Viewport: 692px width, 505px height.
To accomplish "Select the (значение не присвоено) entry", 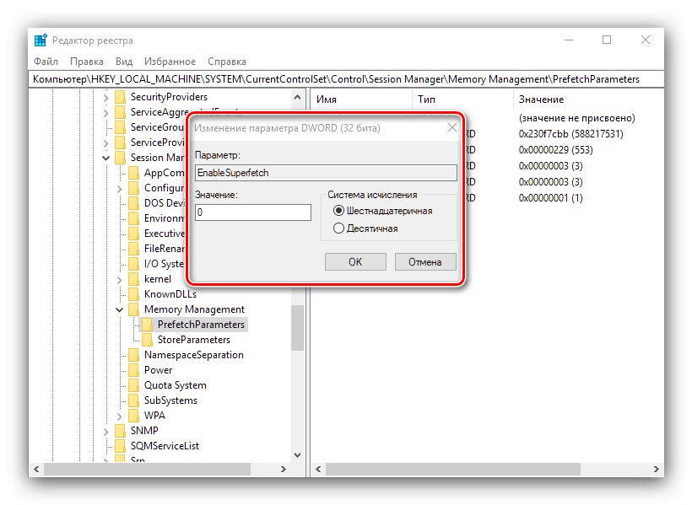I will tap(577, 118).
